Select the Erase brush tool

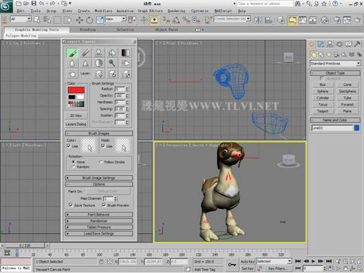(85, 53)
